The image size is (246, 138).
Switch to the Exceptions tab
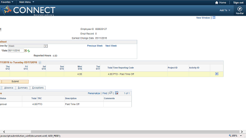point(38,88)
